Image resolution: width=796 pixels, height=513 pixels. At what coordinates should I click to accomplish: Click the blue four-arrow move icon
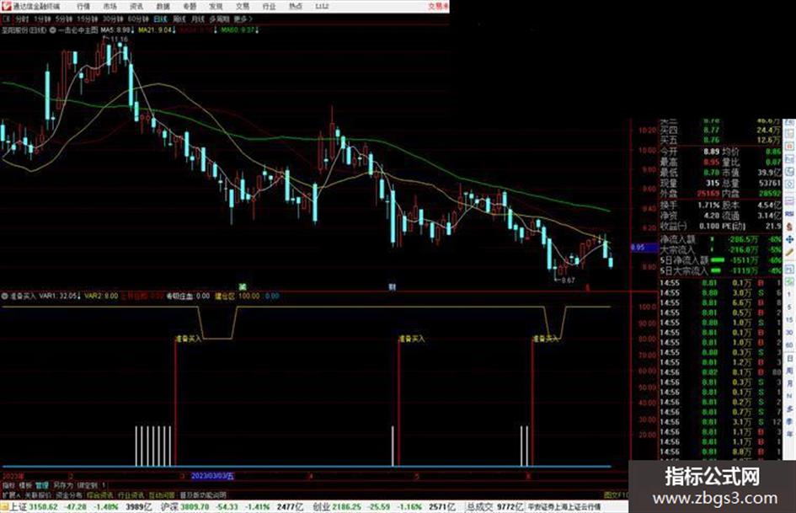pyautogui.click(x=789, y=239)
